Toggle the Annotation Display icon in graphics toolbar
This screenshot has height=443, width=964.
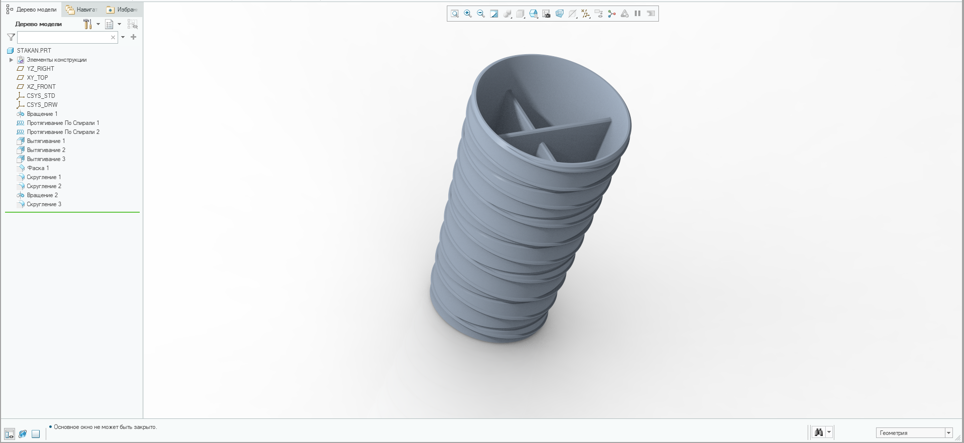(x=599, y=14)
